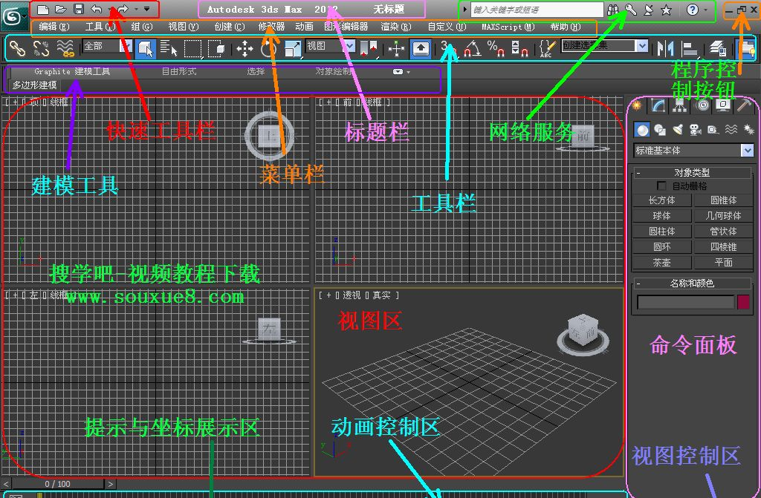
Task: Expand the undo history dropdown arrow
Action: pos(109,9)
